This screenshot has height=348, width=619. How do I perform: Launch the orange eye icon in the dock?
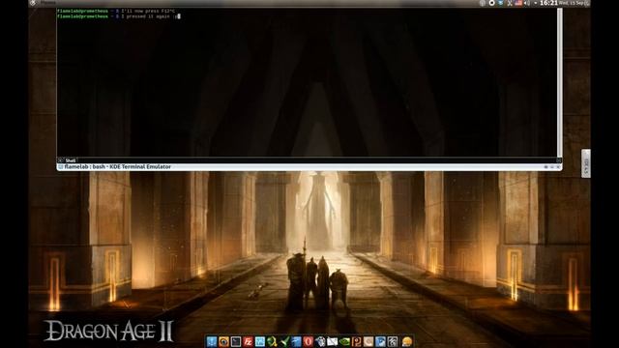(x=223, y=341)
